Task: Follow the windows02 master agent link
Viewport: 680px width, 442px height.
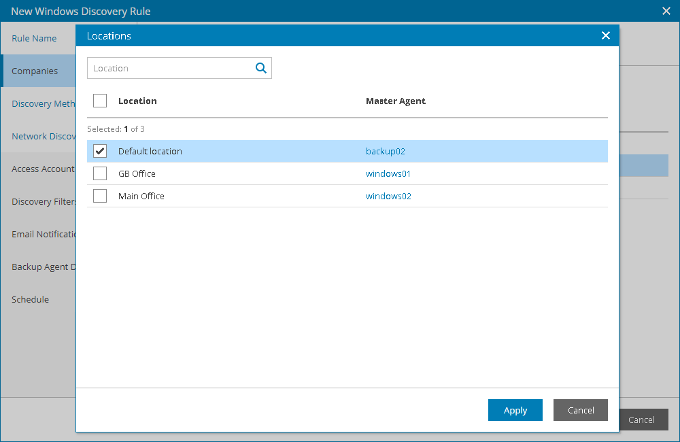Action: click(388, 196)
